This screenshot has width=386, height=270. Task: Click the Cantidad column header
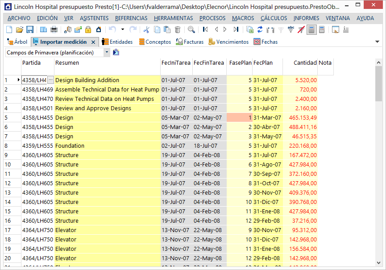tap(300, 66)
